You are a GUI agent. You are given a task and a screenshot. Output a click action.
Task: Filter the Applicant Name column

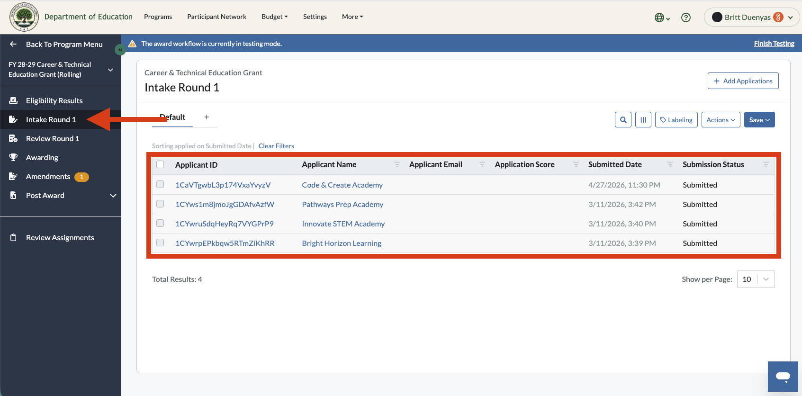(x=397, y=164)
